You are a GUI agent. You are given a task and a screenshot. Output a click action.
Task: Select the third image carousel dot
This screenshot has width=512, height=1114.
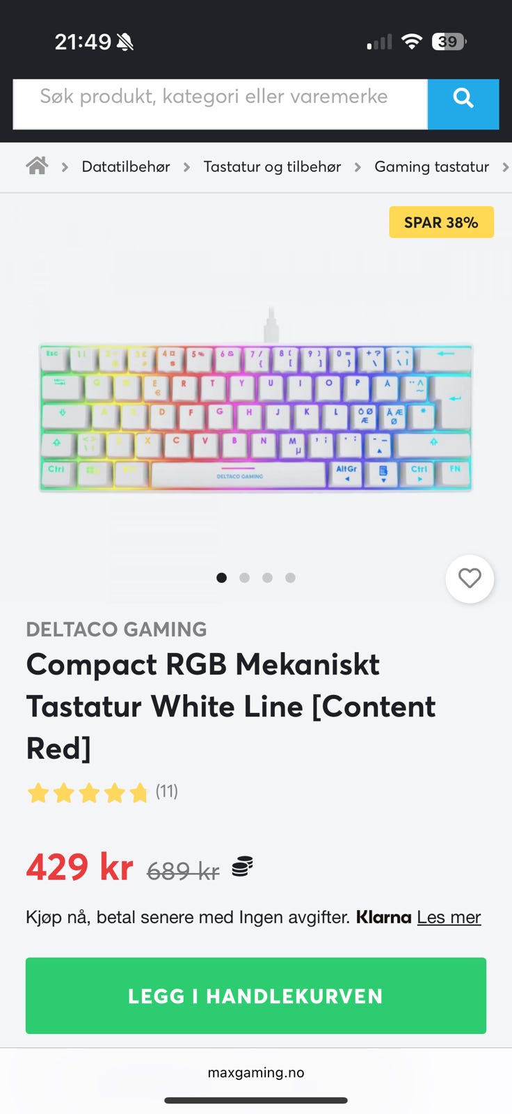267,577
